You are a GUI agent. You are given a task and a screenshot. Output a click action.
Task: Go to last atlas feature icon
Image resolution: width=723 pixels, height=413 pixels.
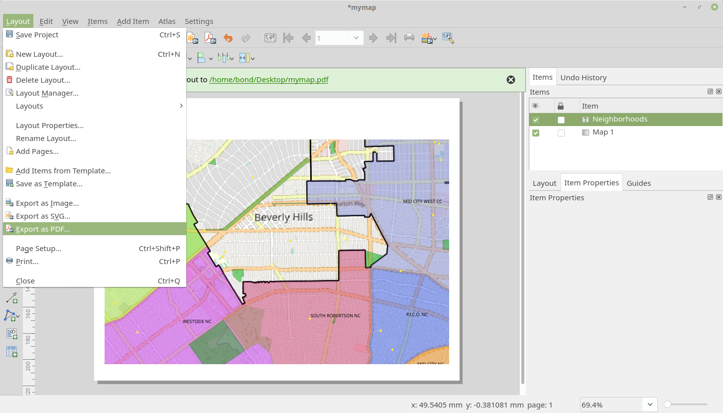pos(391,38)
